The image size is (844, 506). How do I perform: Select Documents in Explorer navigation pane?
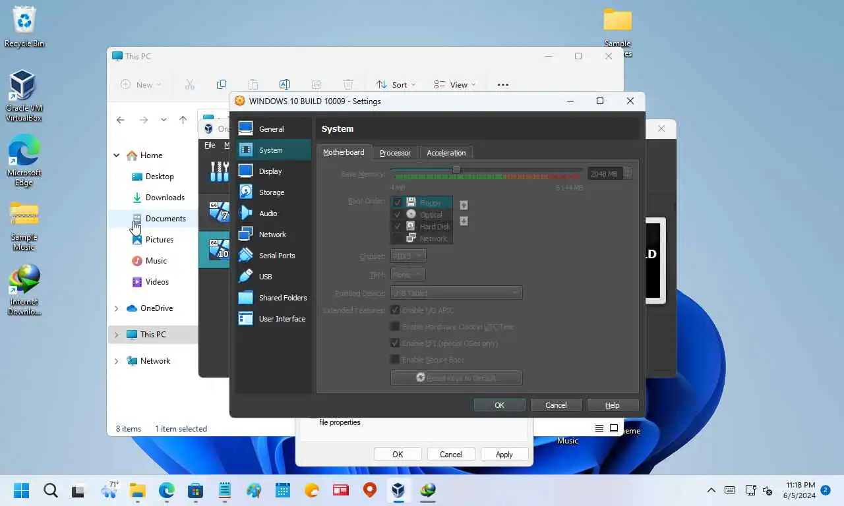pos(166,219)
